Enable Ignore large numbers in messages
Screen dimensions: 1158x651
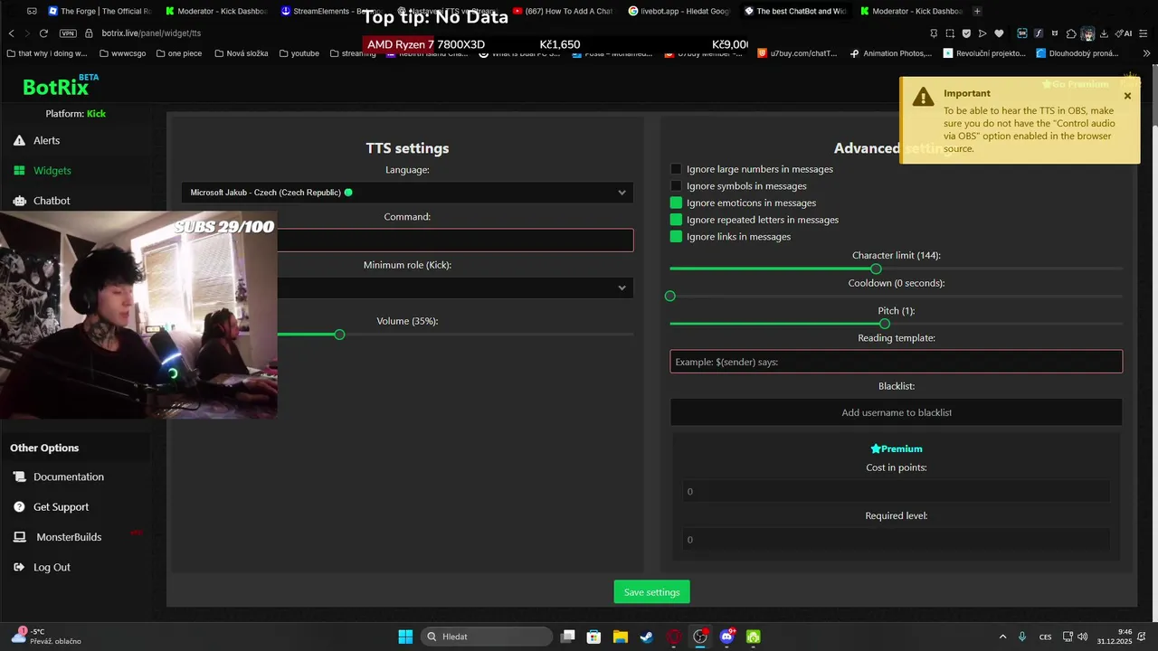coord(676,169)
